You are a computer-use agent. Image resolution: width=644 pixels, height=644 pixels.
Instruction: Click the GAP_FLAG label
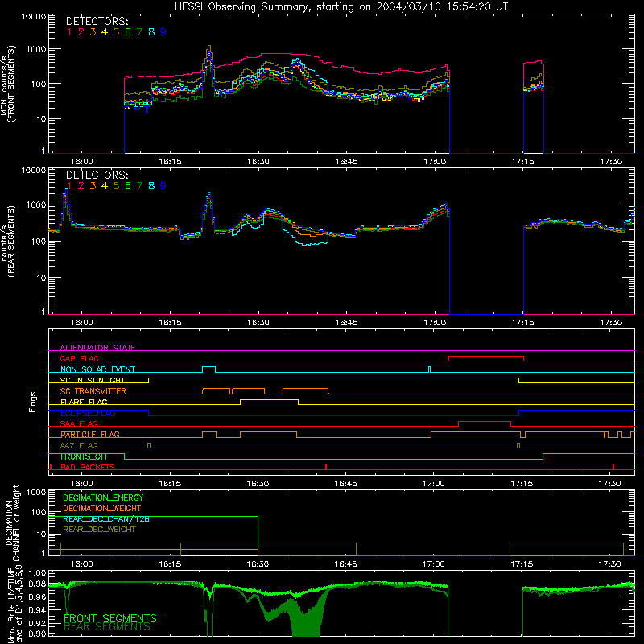(79, 358)
